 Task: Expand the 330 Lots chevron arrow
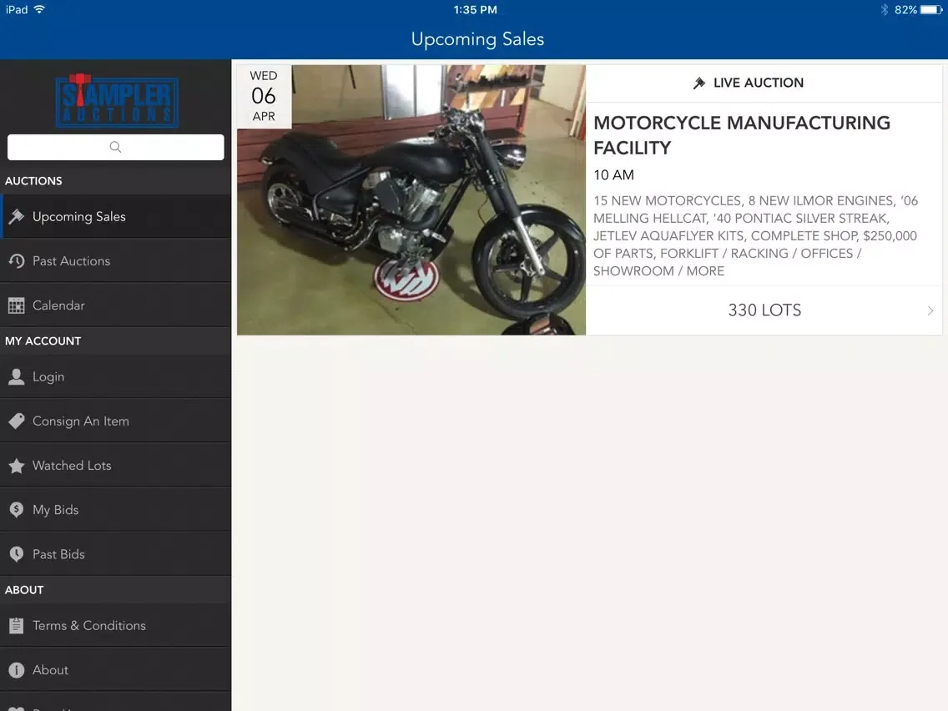[930, 310]
